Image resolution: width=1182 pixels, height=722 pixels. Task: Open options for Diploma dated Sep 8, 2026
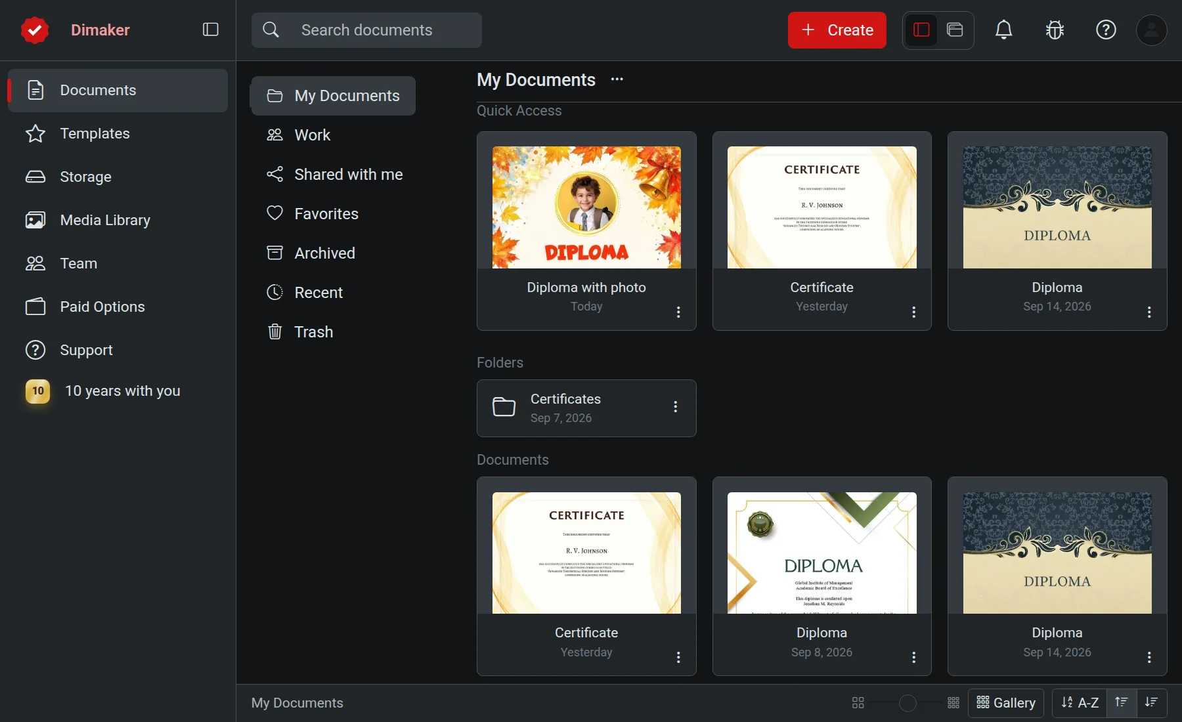click(x=913, y=658)
